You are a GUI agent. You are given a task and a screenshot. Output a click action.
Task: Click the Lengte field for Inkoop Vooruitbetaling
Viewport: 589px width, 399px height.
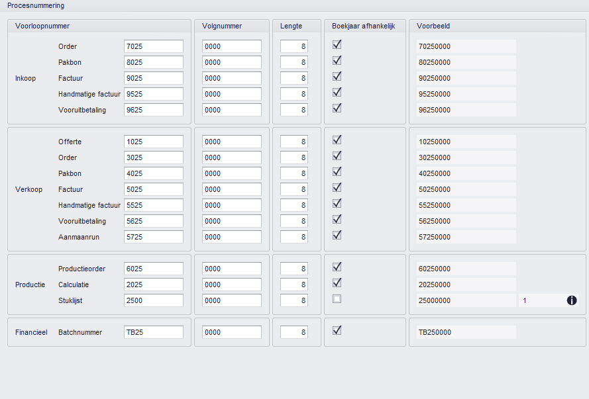click(294, 110)
